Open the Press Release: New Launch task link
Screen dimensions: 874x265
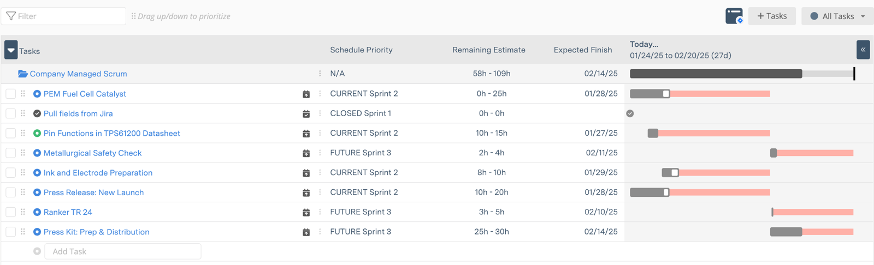coord(93,192)
